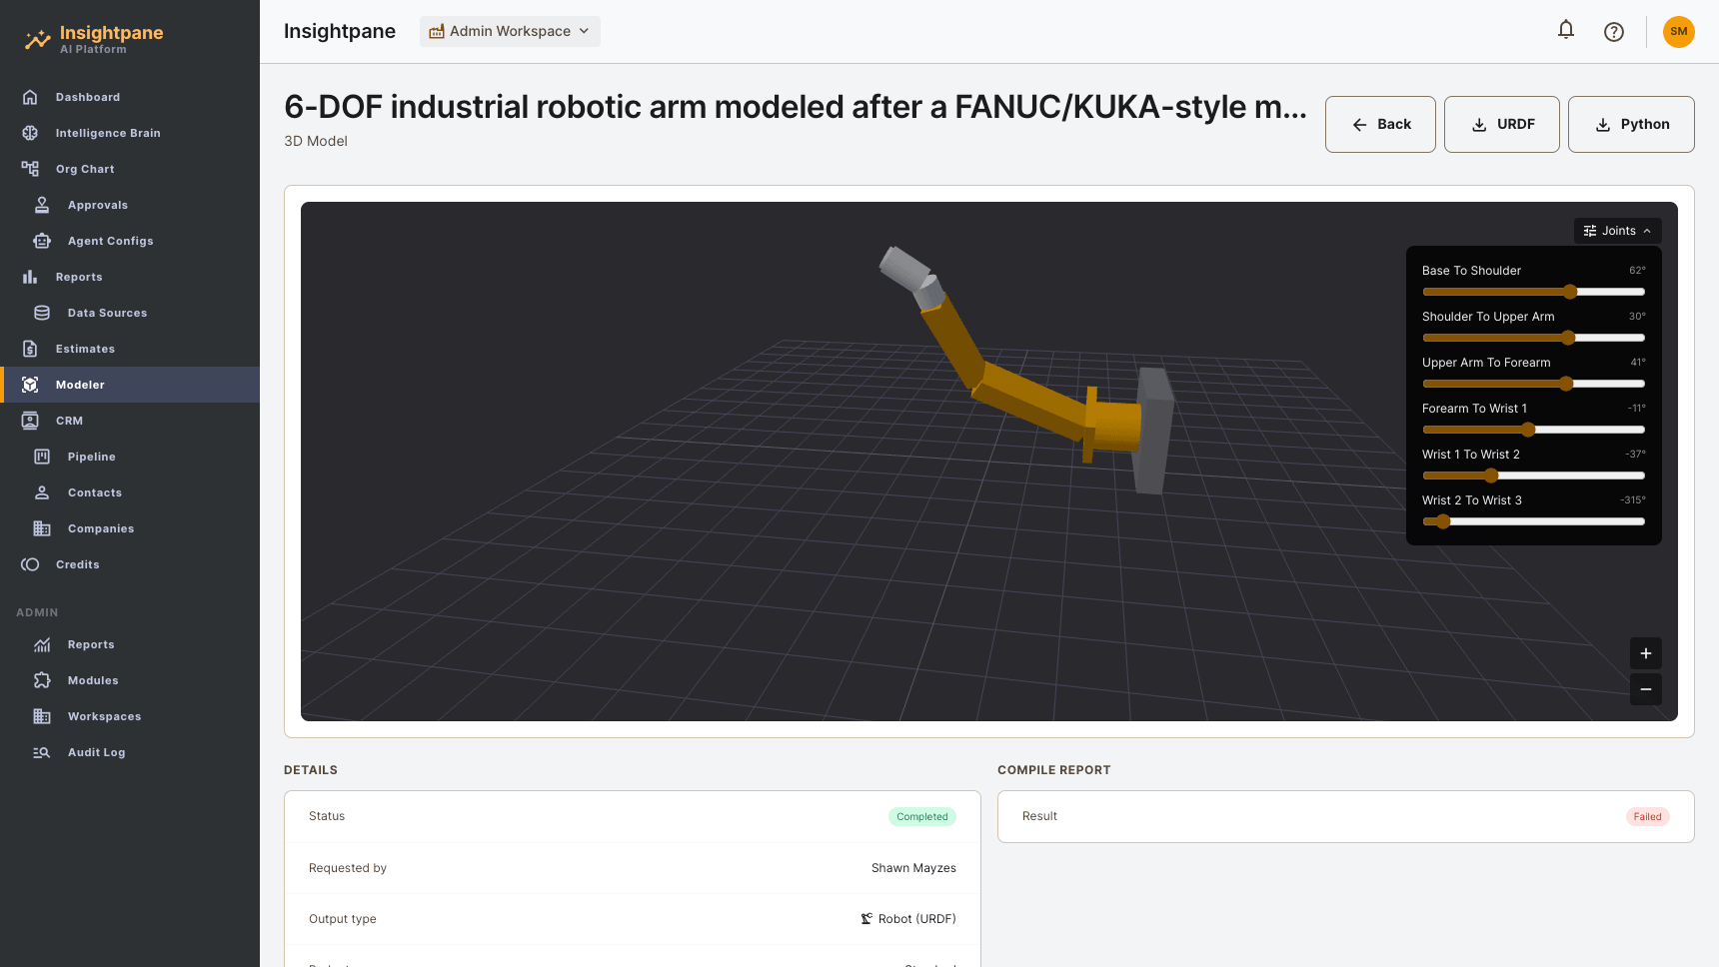Select Audit Log in admin section
The height and width of the screenshot is (967, 1719).
tap(130, 752)
